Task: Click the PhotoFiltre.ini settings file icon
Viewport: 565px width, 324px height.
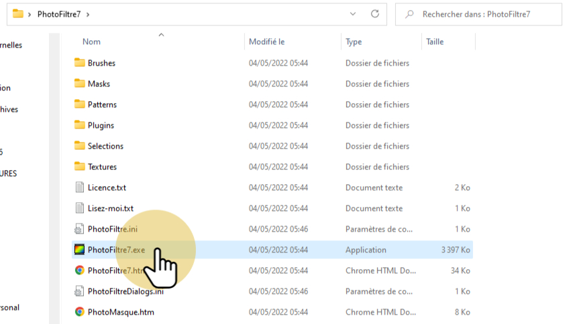Action: 79,229
